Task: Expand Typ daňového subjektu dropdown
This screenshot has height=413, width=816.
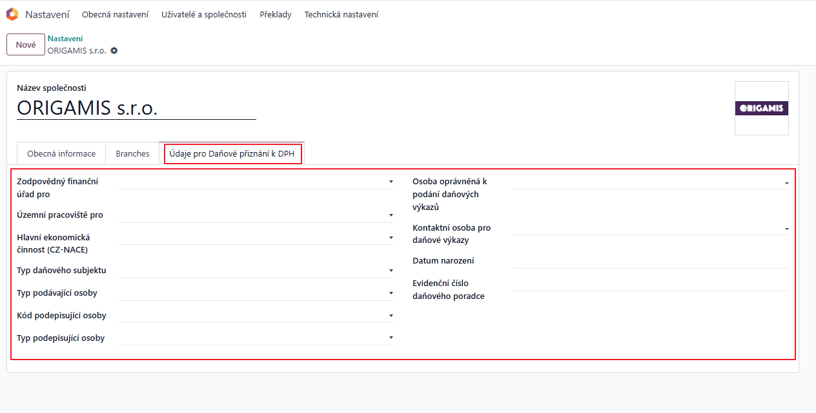Action: [255, 271]
